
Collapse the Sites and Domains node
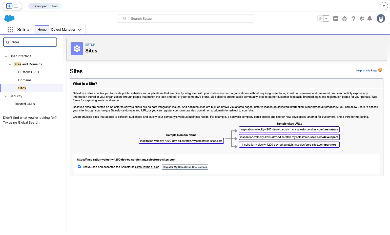[10, 64]
